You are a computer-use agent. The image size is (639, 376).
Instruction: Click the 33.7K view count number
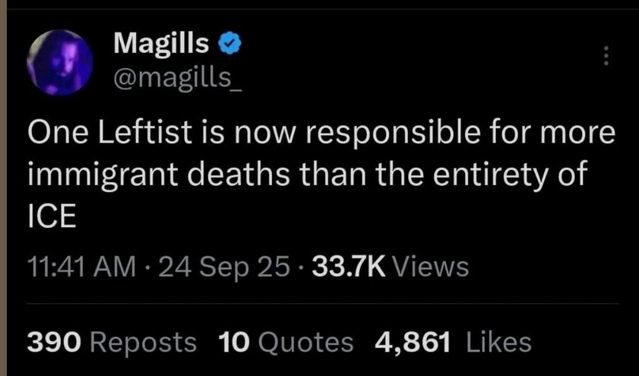coord(348,267)
